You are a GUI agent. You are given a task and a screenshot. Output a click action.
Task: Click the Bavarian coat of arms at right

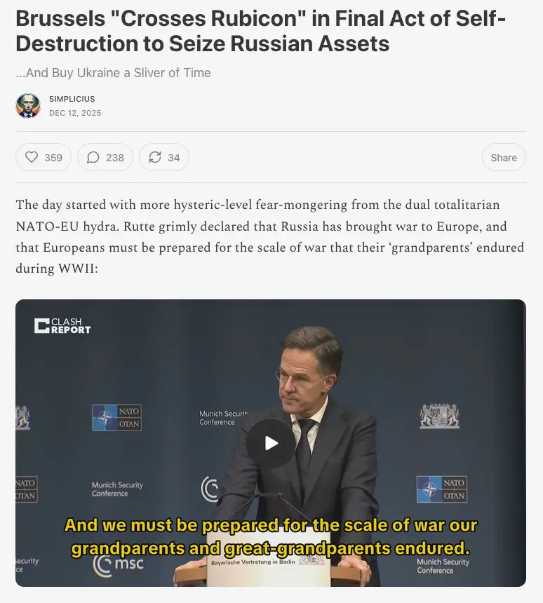[x=439, y=416]
